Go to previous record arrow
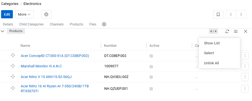 coord(231,14)
